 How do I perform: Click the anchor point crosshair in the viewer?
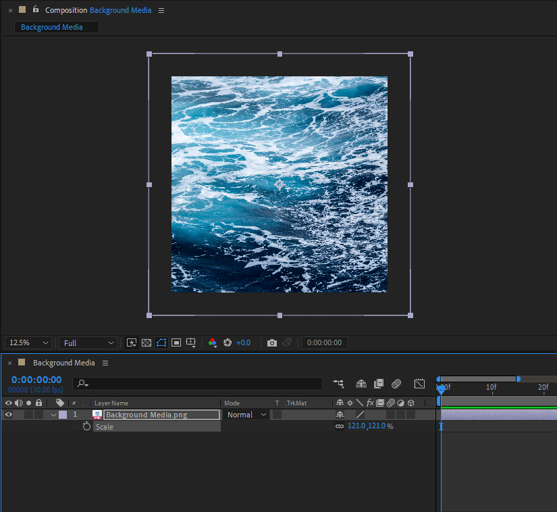tap(280, 184)
